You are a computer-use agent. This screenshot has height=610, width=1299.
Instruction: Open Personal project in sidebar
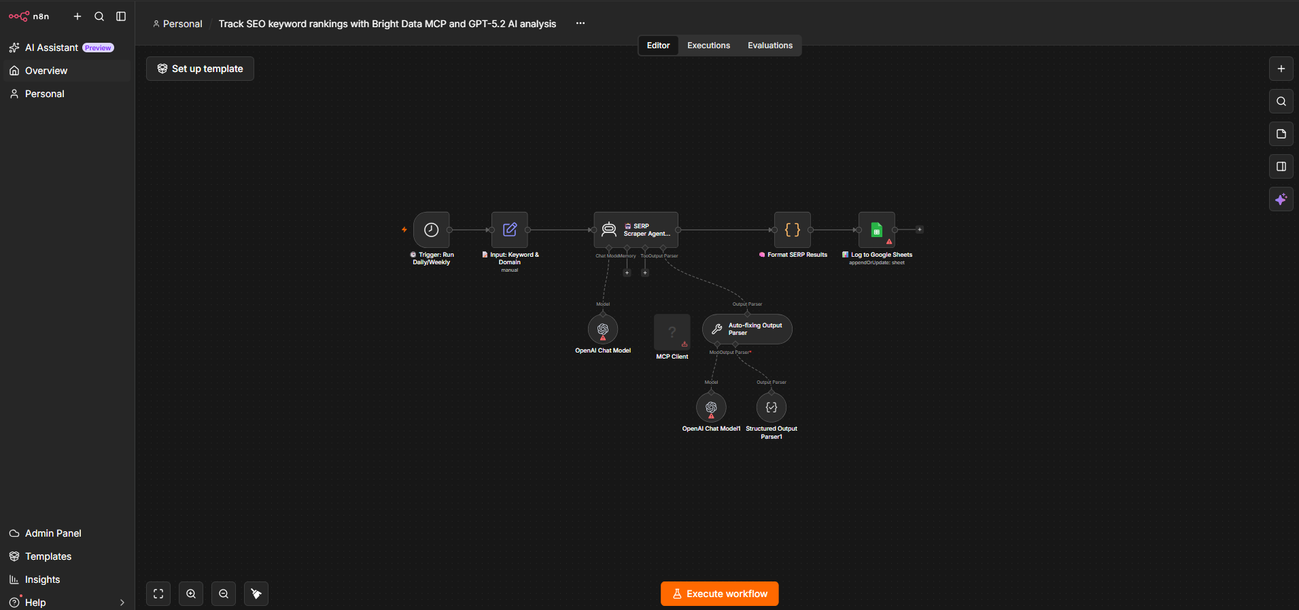(67, 94)
